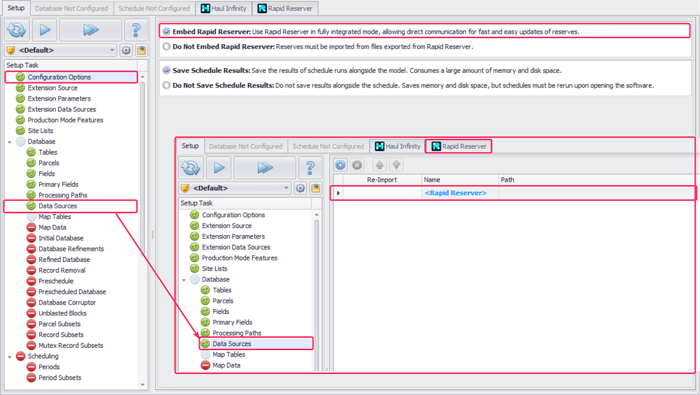The width and height of the screenshot is (700, 395).
Task: Select Do Not Embed Rapid Reserver option
Action: [167, 46]
